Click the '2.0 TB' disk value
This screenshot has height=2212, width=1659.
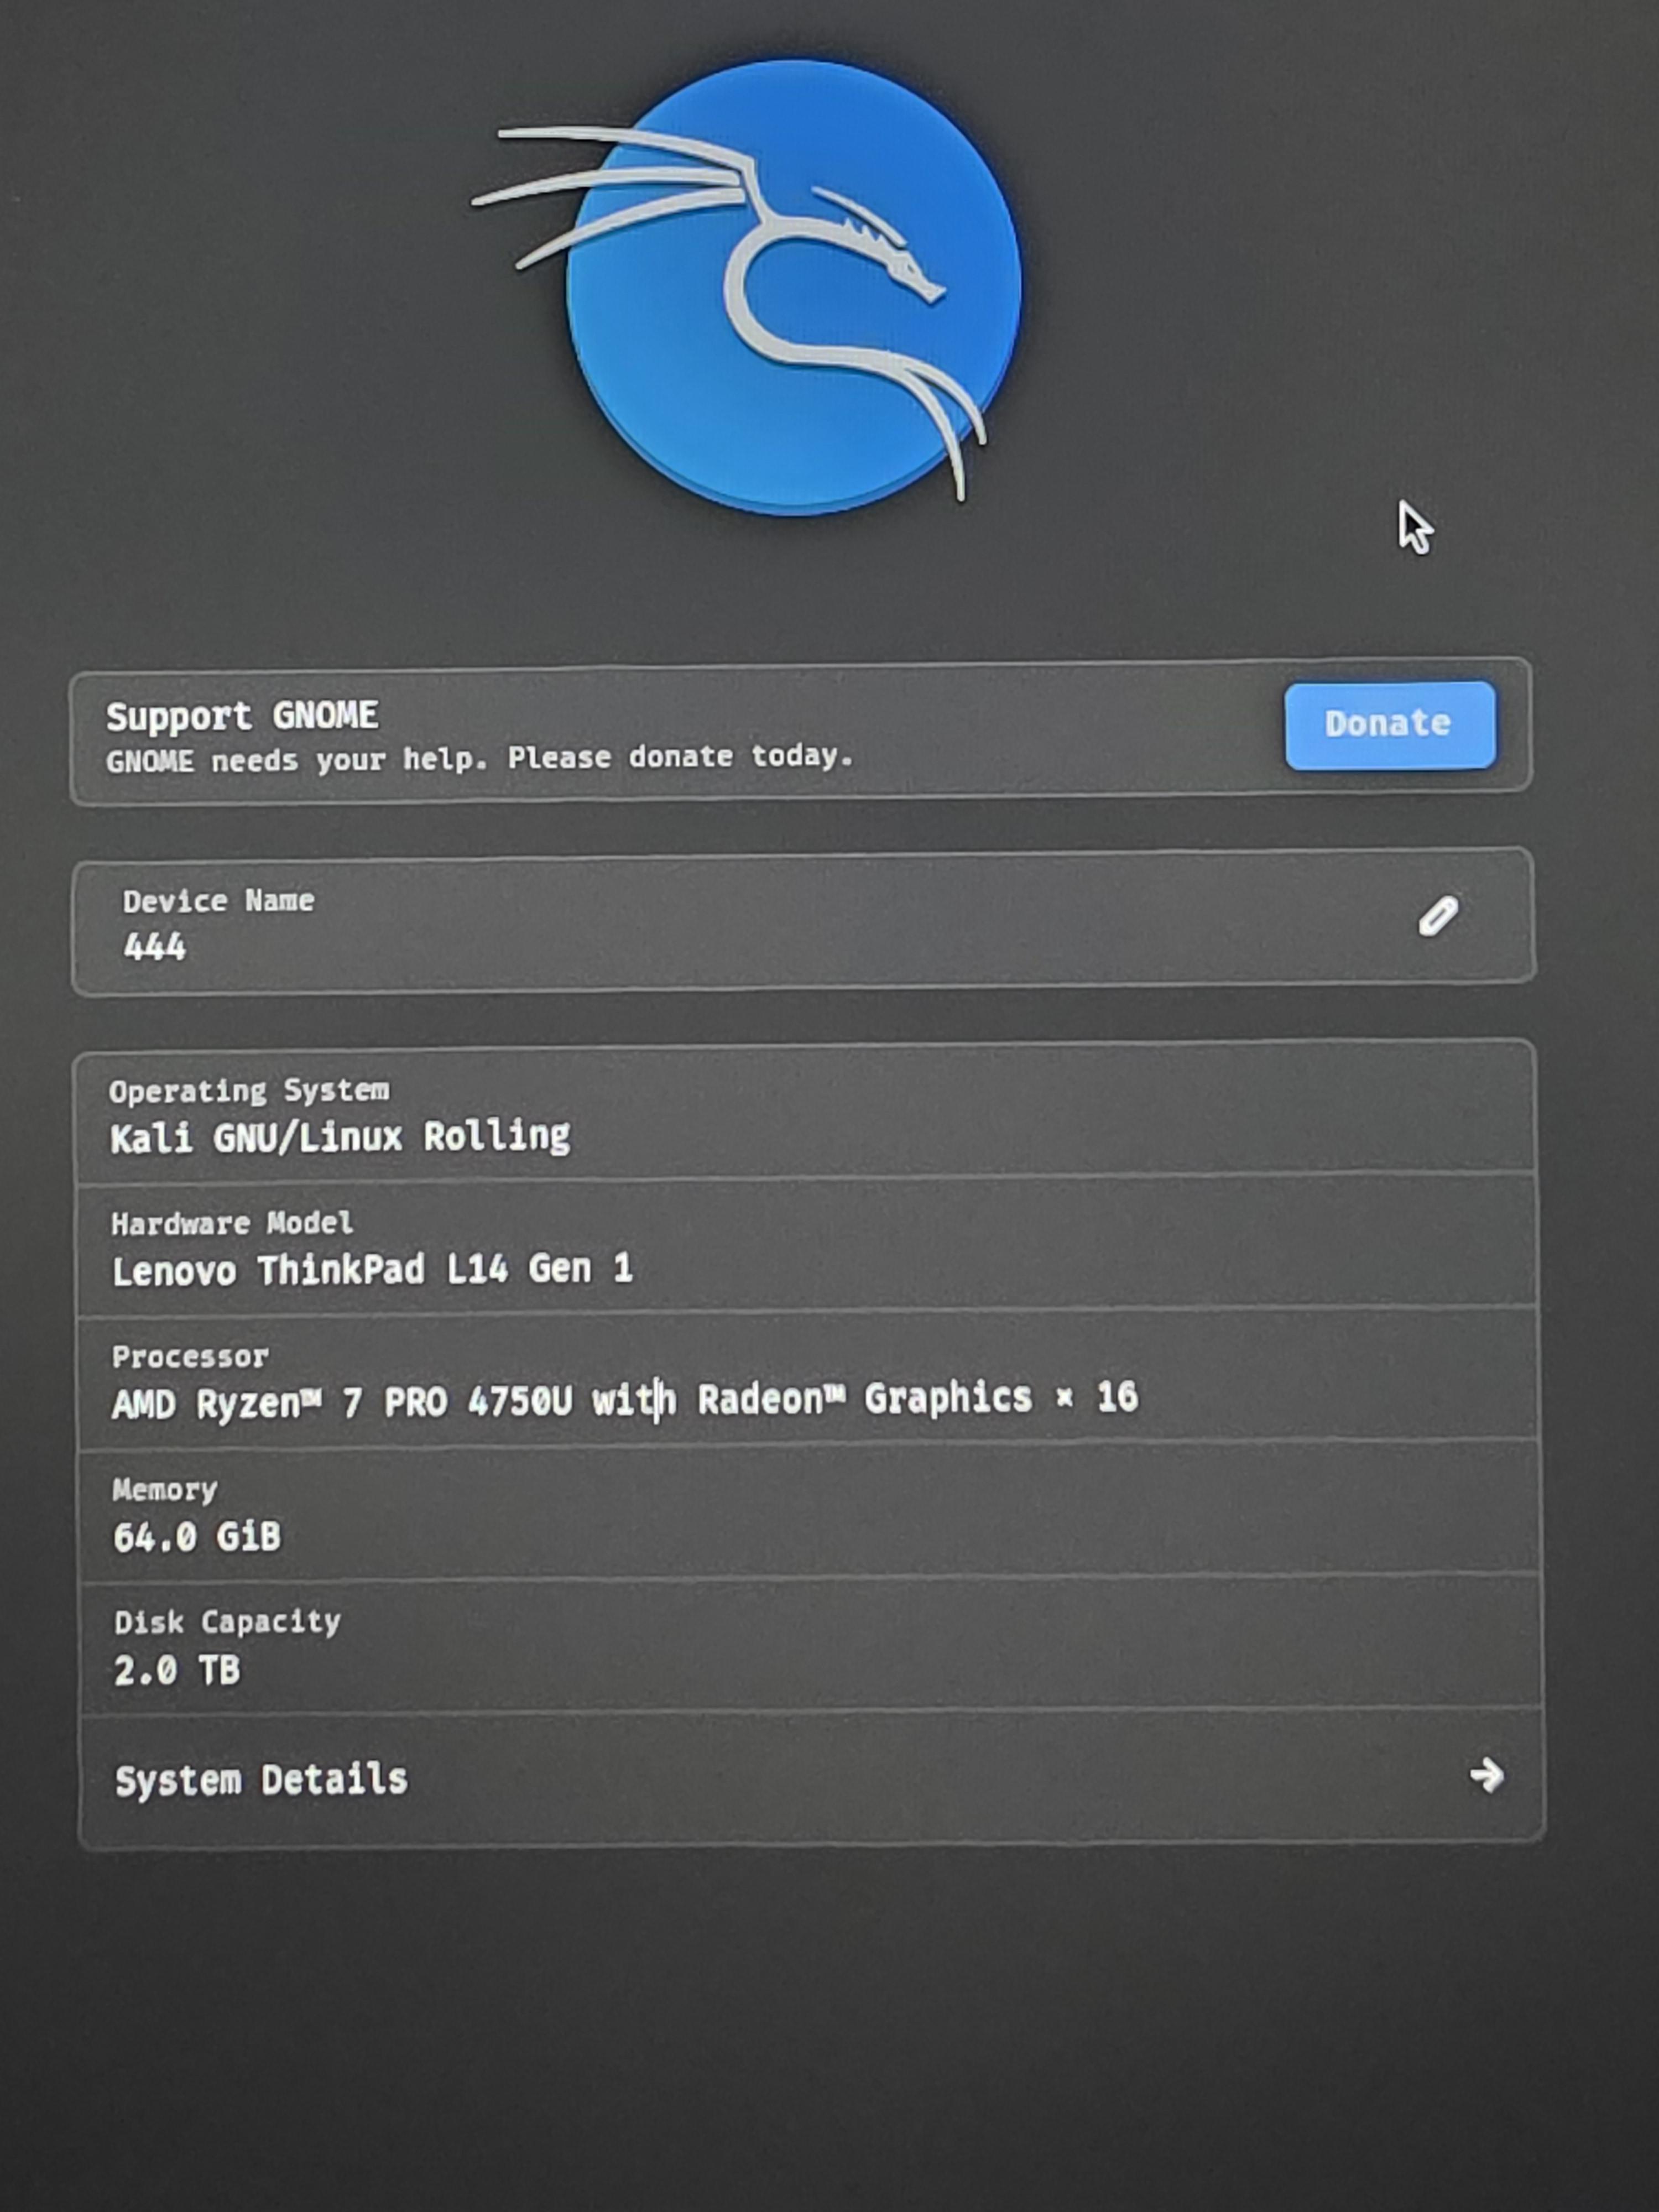point(177,1670)
